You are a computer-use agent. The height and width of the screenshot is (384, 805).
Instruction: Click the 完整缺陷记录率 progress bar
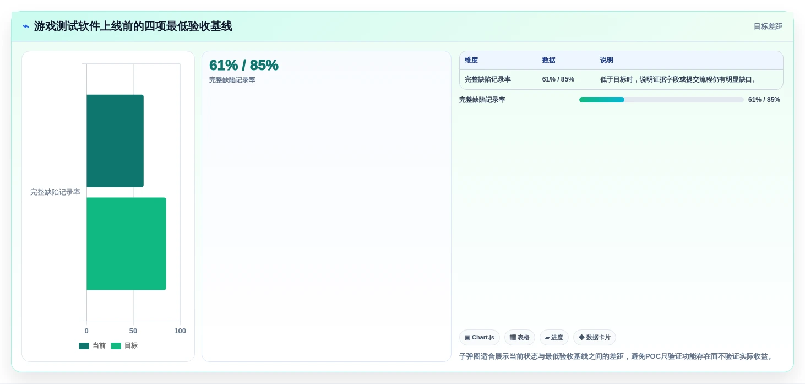point(661,100)
